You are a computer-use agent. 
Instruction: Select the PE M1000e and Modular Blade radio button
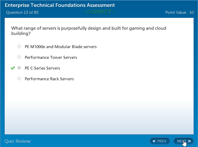(19, 46)
